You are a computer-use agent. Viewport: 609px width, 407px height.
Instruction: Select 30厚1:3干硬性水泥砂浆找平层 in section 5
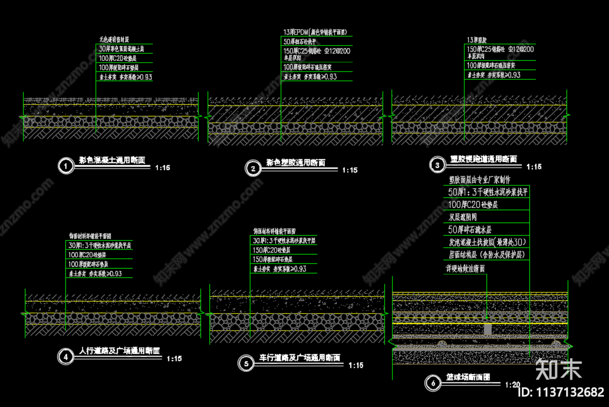point(284,241)
